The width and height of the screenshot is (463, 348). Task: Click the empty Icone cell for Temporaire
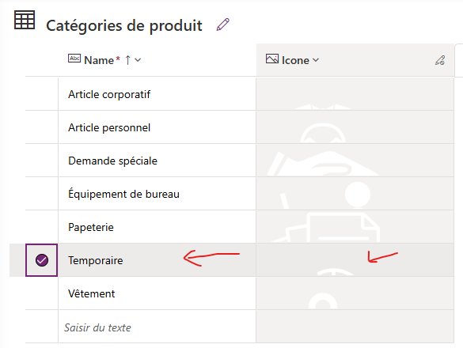(355, 260)
